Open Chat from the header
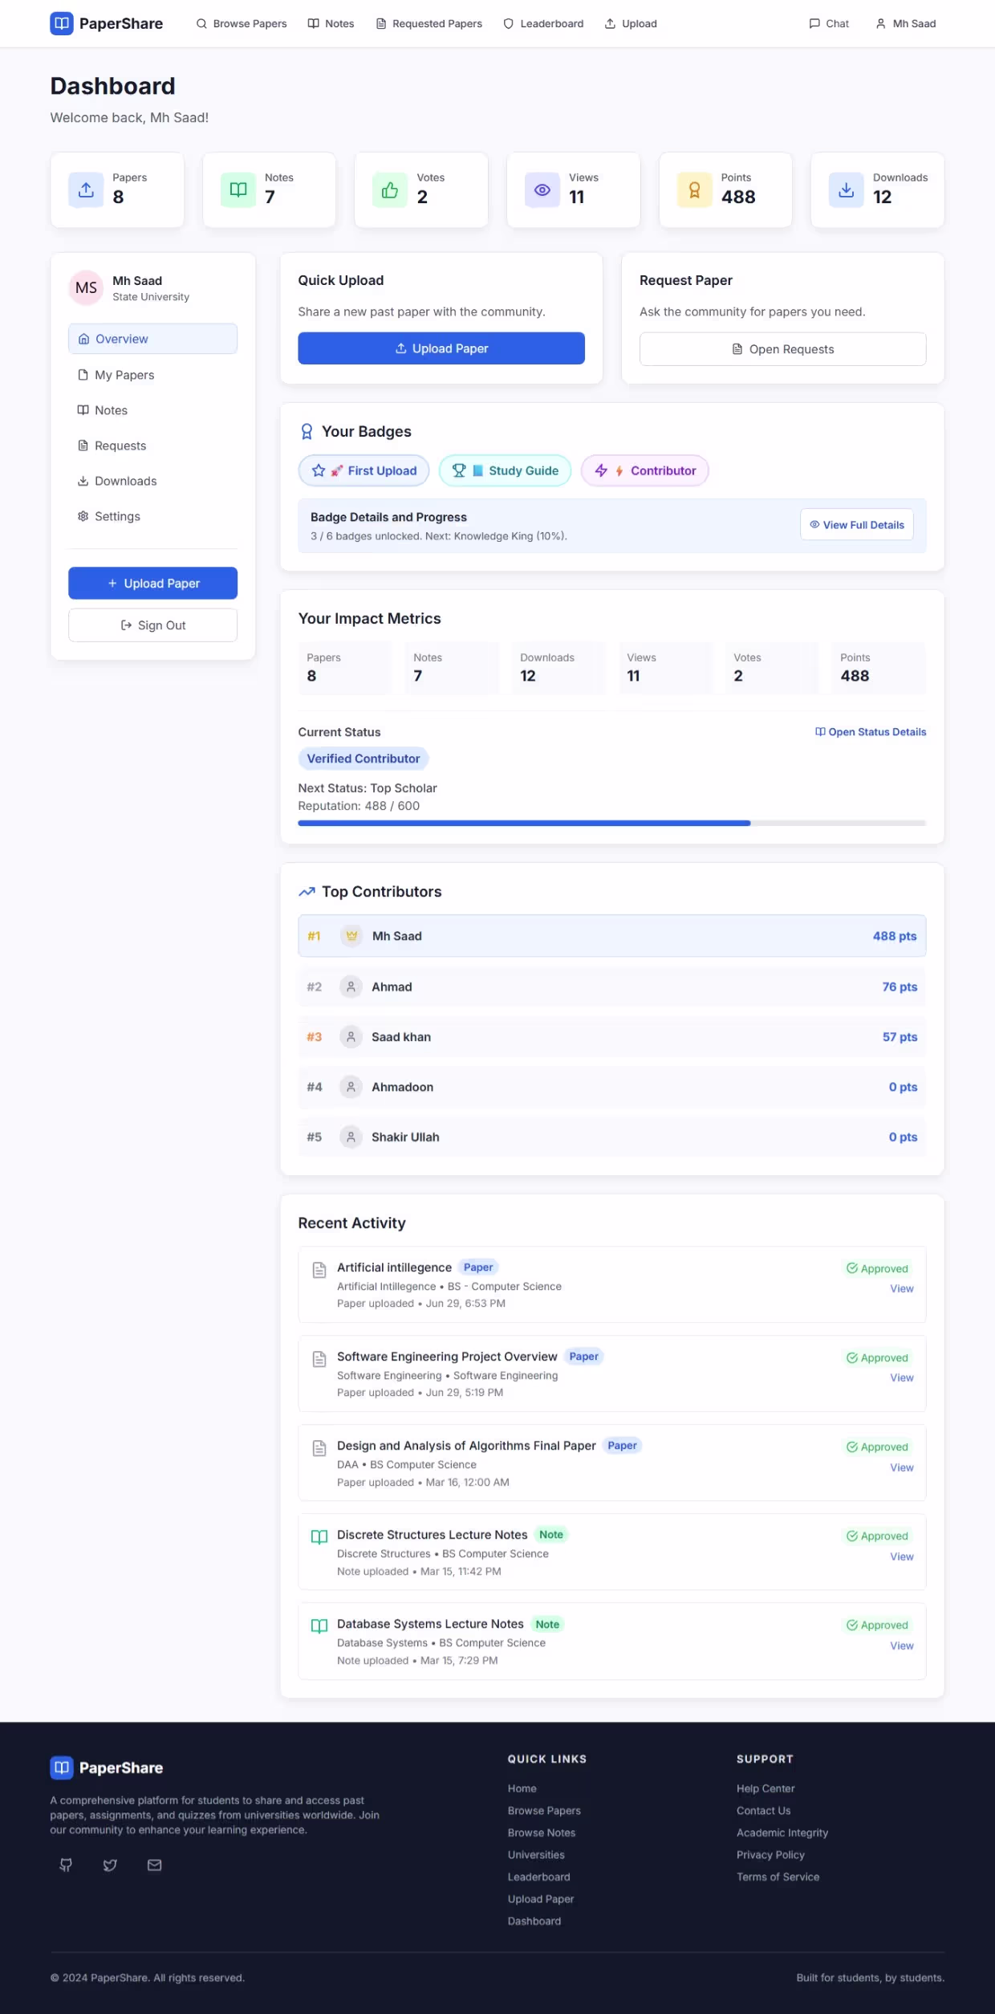The image size is (995, 2014). (x=829, y=23)
